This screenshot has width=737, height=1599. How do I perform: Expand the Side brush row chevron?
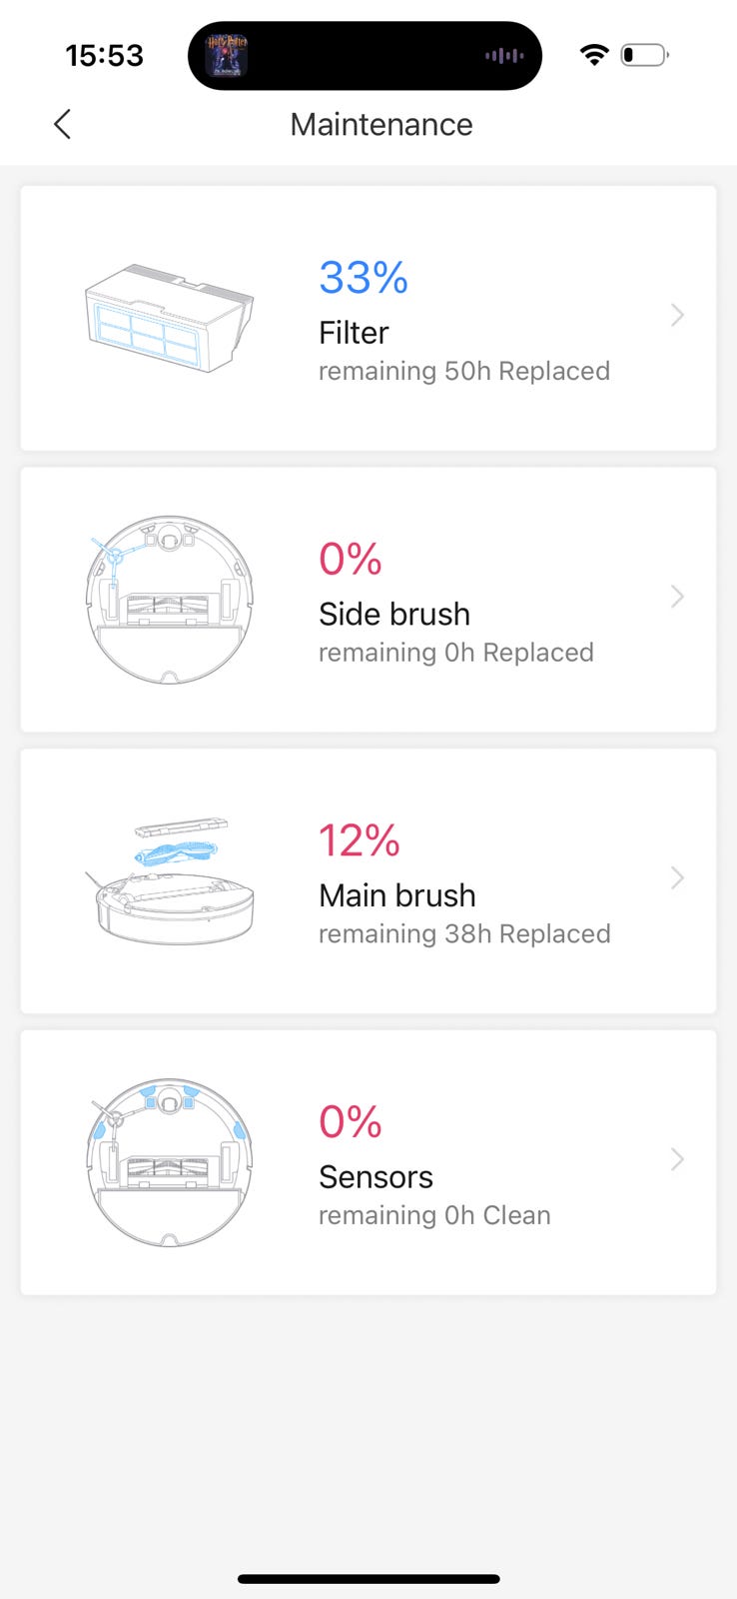[677, 597]
